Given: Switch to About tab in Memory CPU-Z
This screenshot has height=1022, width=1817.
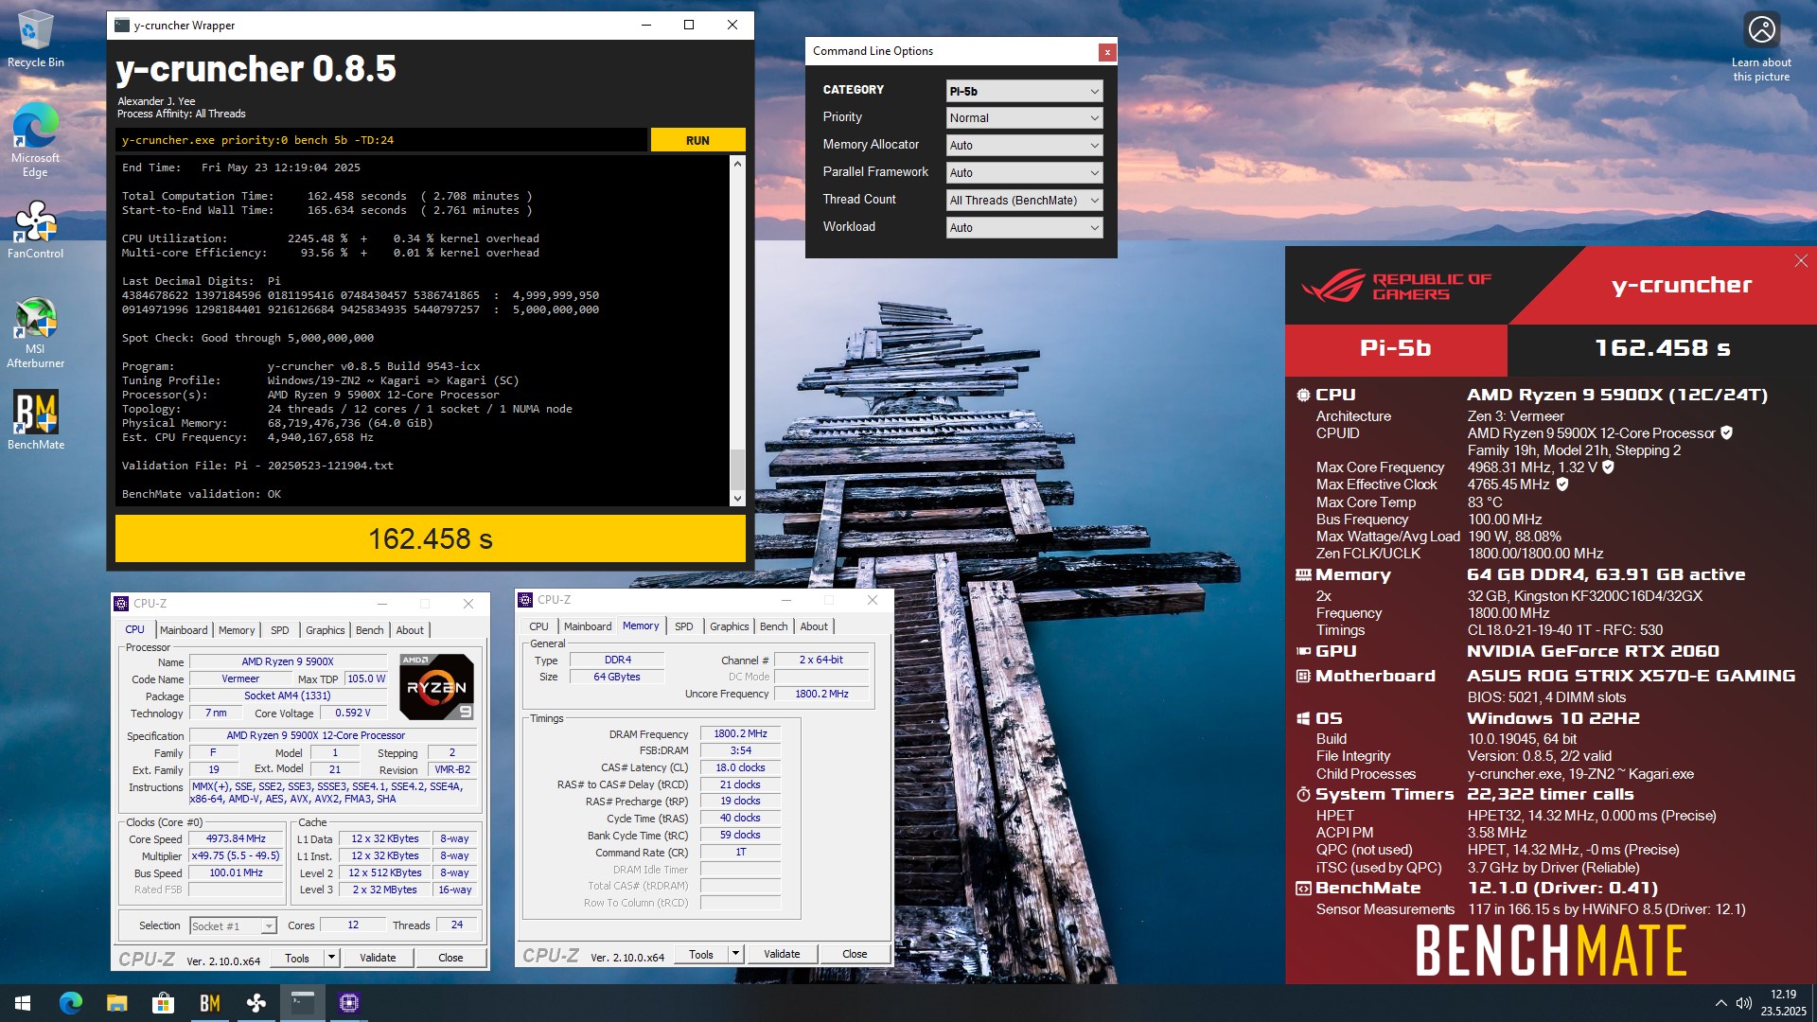Looking at the screenshot, I should pos(814,626).
